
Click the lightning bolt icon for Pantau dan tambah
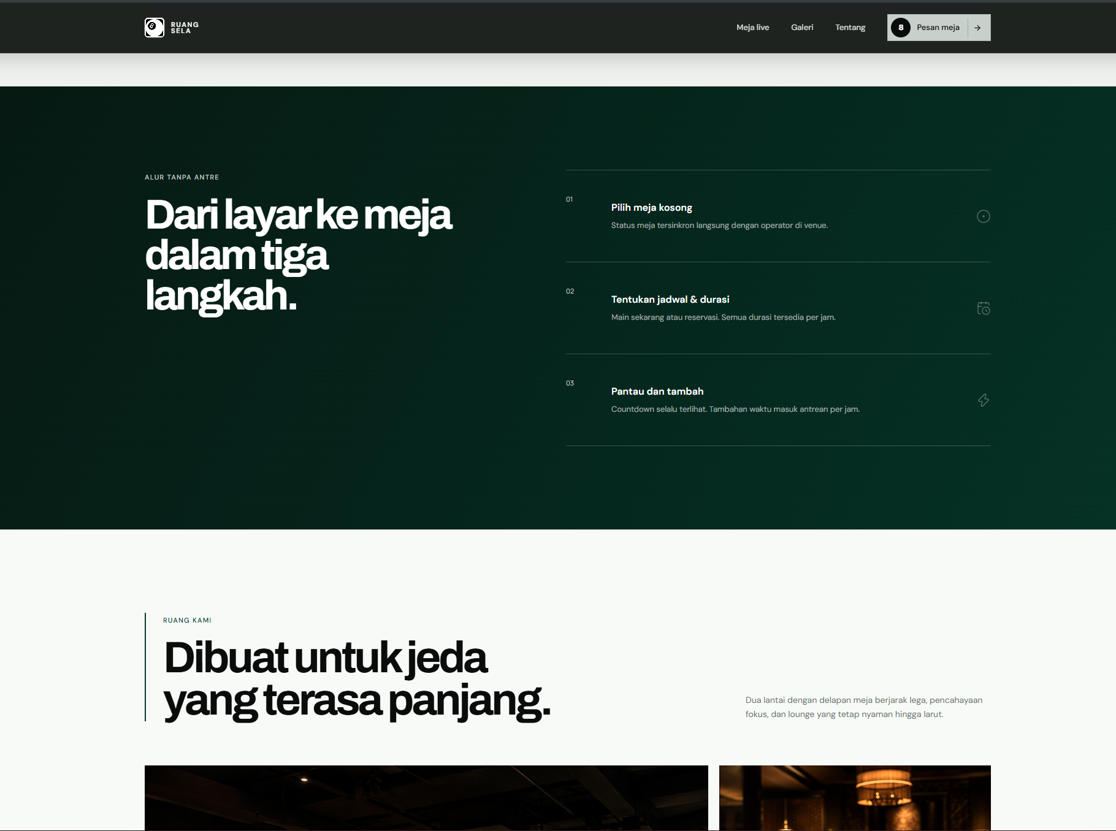(984, 400)
